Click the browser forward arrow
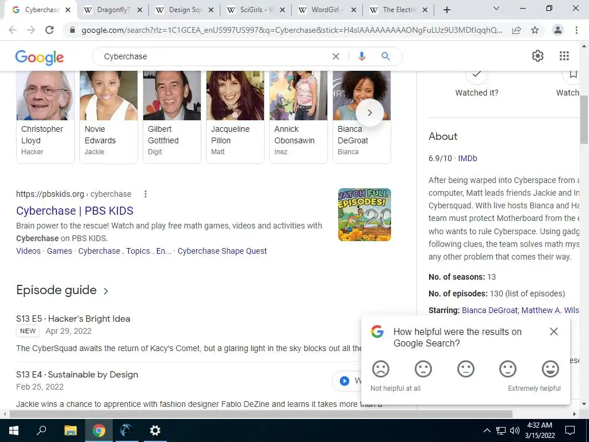 click(x=31, y=30)
